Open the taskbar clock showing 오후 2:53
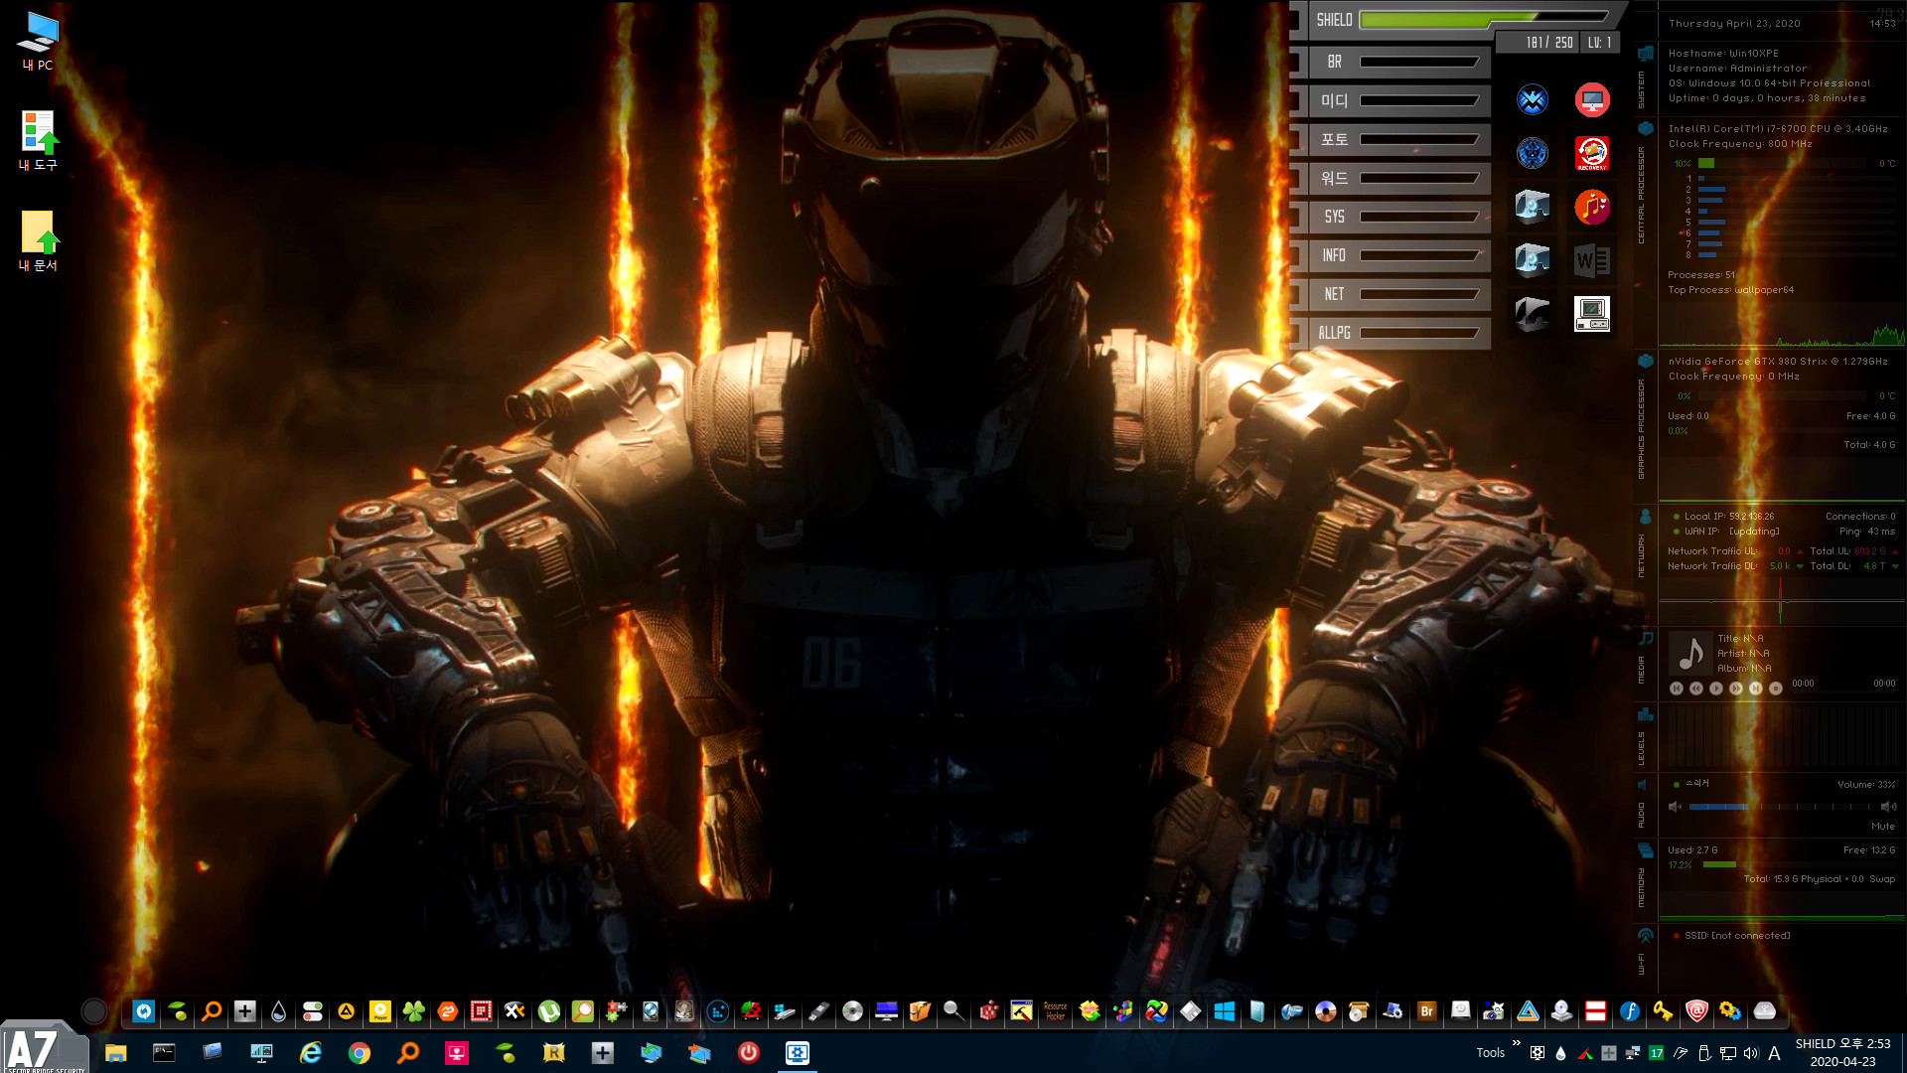This screenshot has width=1907, height=1073. click(1842, 1052)
